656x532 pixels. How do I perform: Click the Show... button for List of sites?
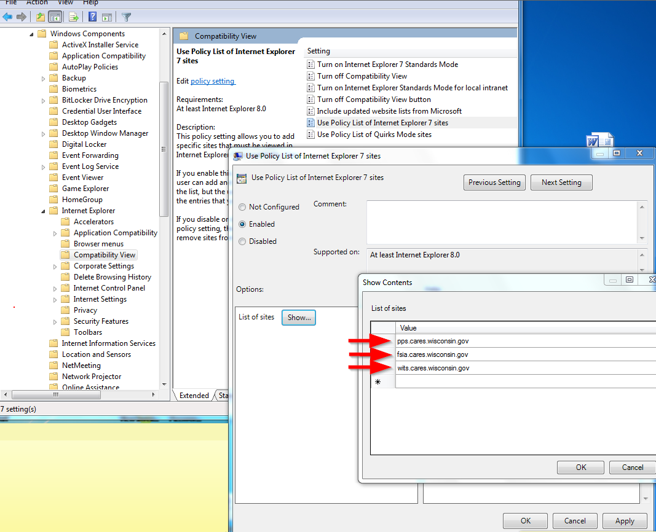pos(299,318)
